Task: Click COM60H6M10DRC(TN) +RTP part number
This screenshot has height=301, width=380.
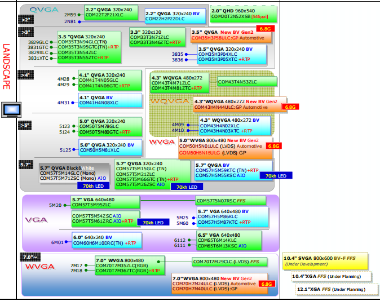Action: (105, 243)
